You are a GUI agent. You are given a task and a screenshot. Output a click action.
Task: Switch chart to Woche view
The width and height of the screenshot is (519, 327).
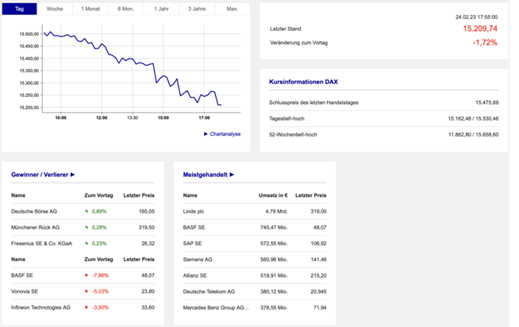click(x=55, y=8)
